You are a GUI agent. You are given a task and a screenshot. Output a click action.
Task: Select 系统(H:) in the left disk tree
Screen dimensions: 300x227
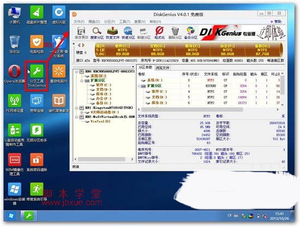pyautogui.click(x=98, y=76)
